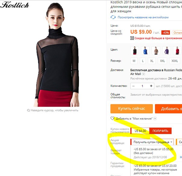Select size M
This screenshot has height=176, width=182.
134,61
